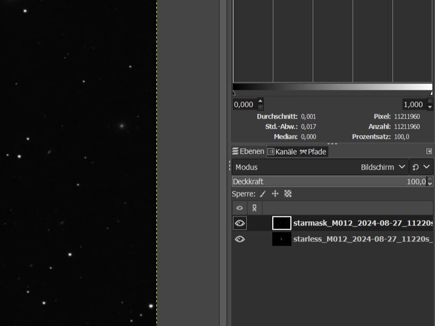The height and width of the screenshot is (326, 435).
Task: Expand the chevron next to mode reset
Action: (x=426, y=167)
